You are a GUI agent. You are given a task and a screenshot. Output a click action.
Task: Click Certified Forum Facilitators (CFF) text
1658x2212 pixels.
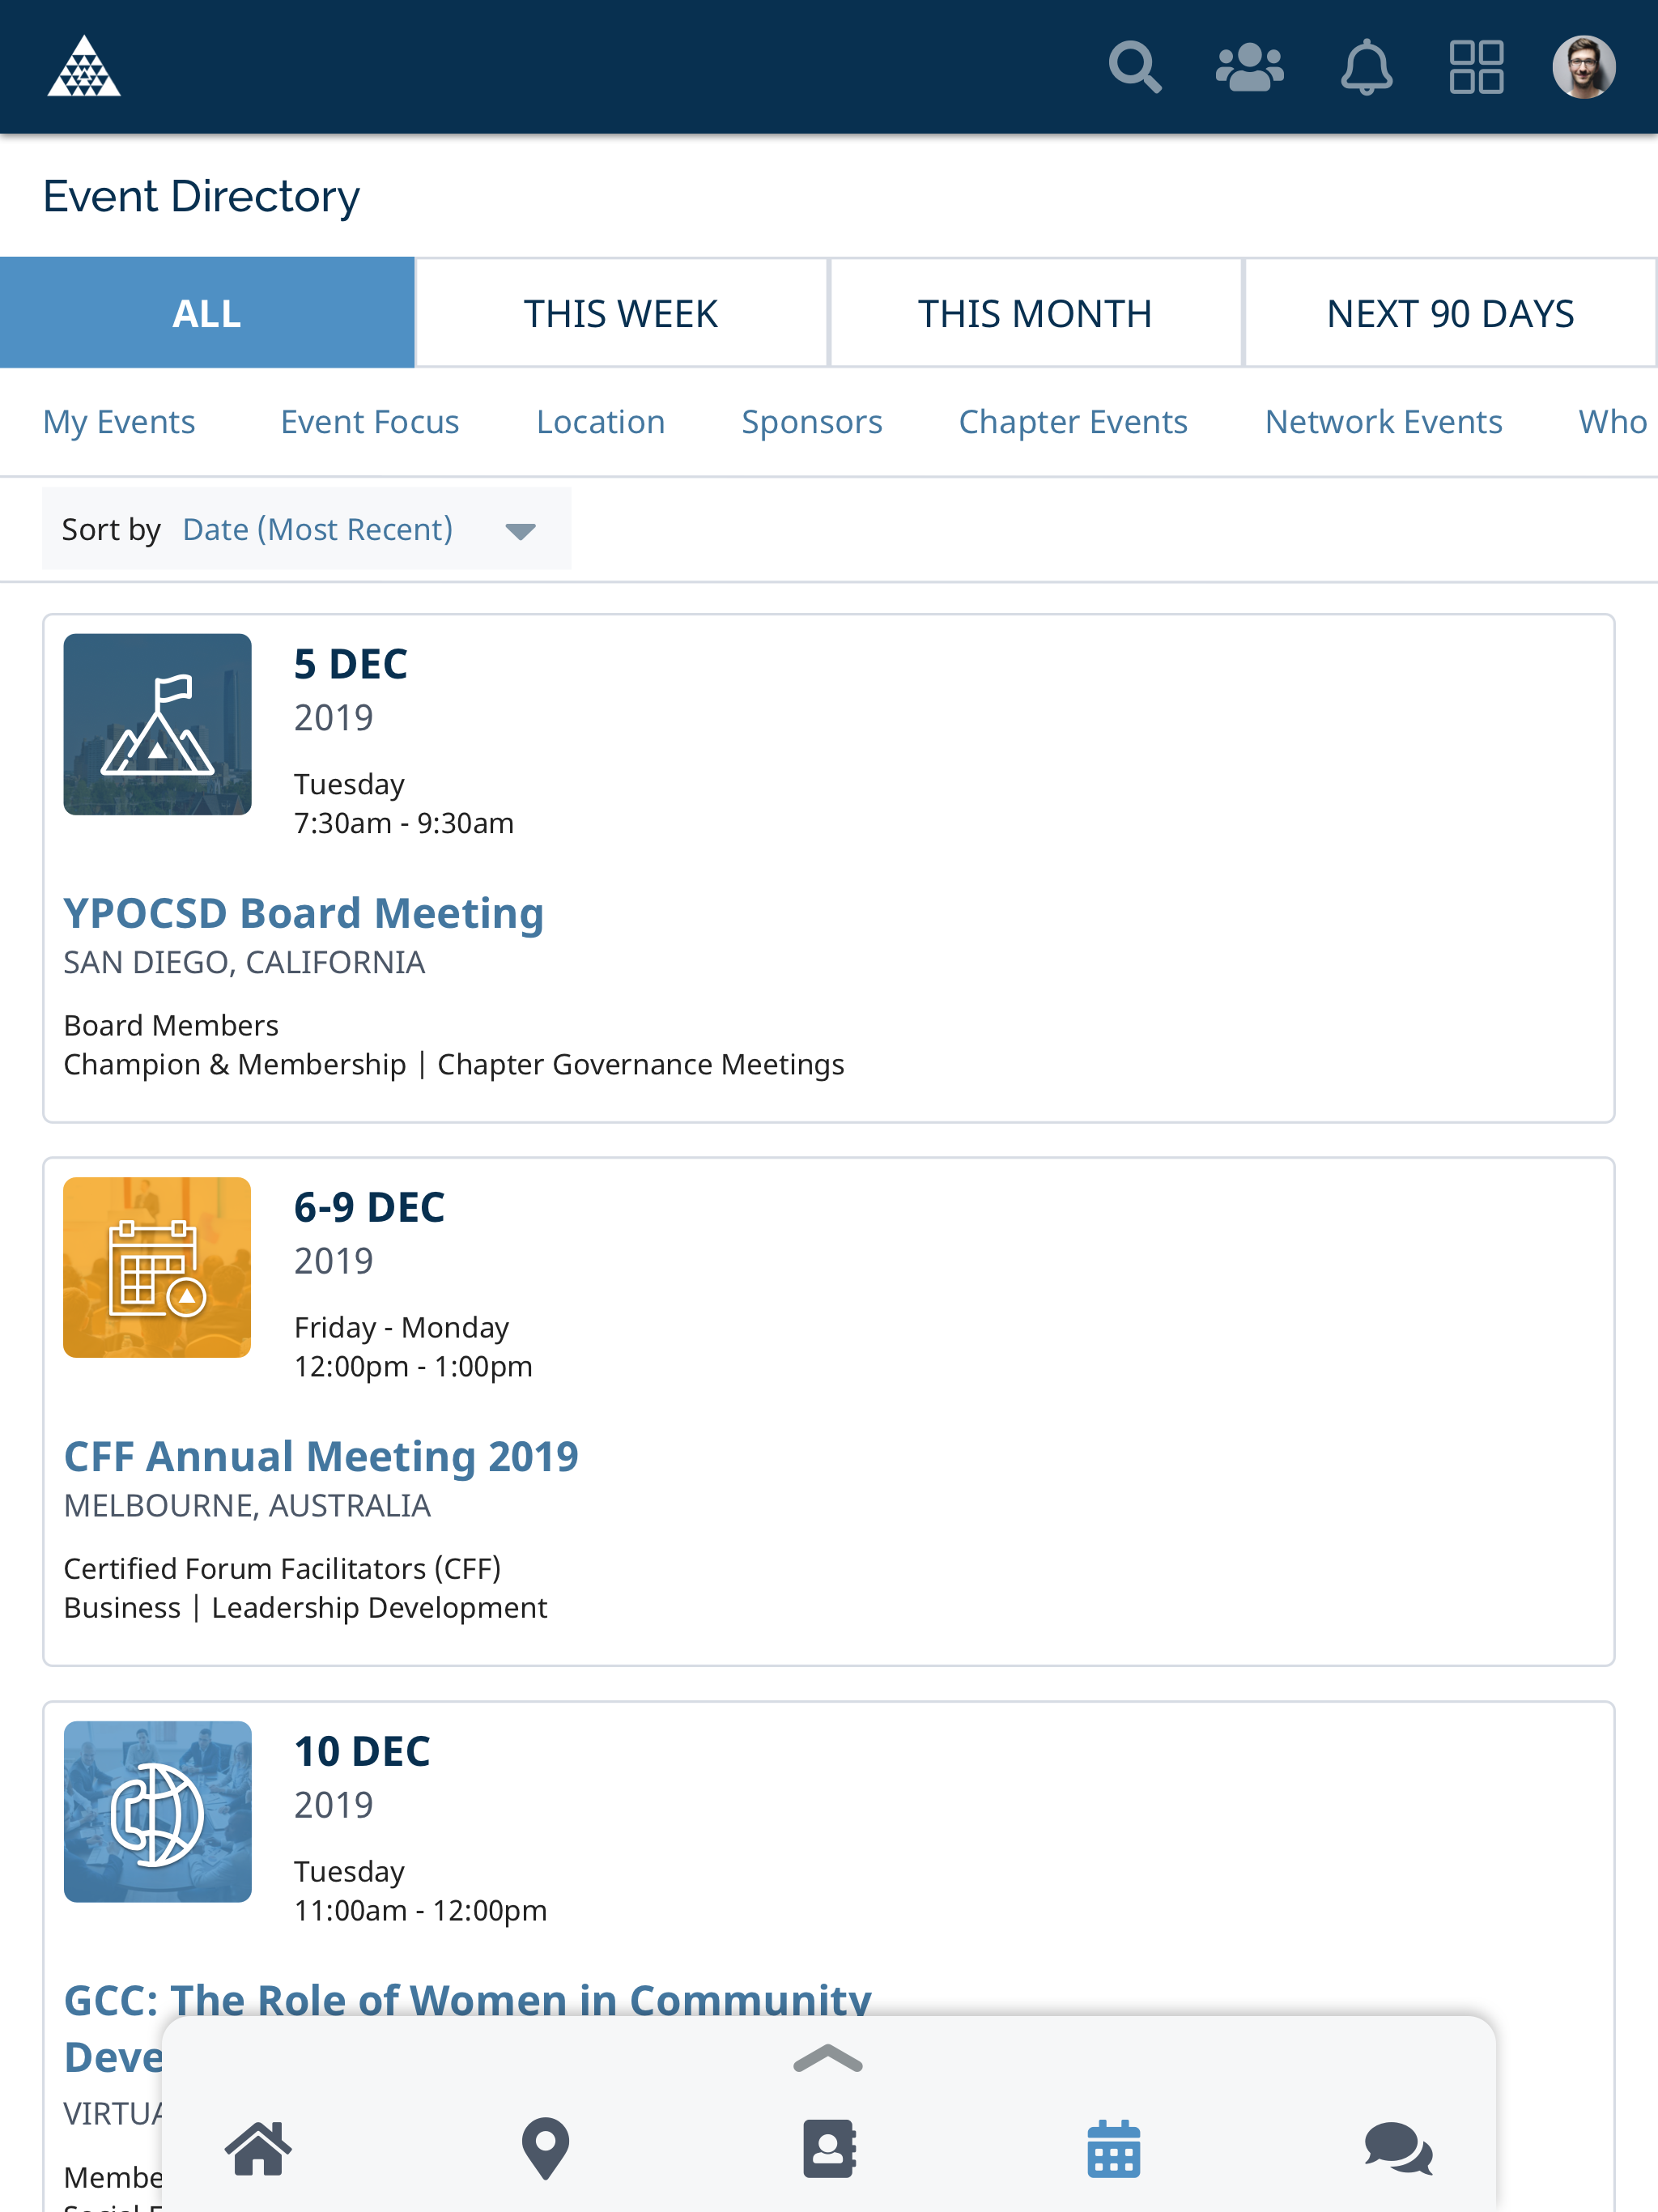(282, 1568)
